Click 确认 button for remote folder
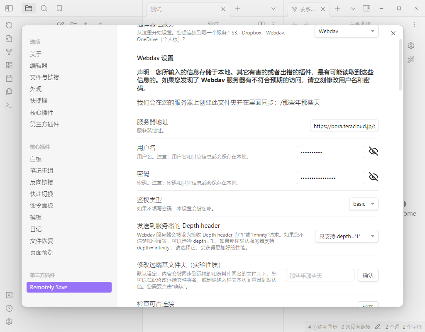The image size is (425, 332). 368,276
